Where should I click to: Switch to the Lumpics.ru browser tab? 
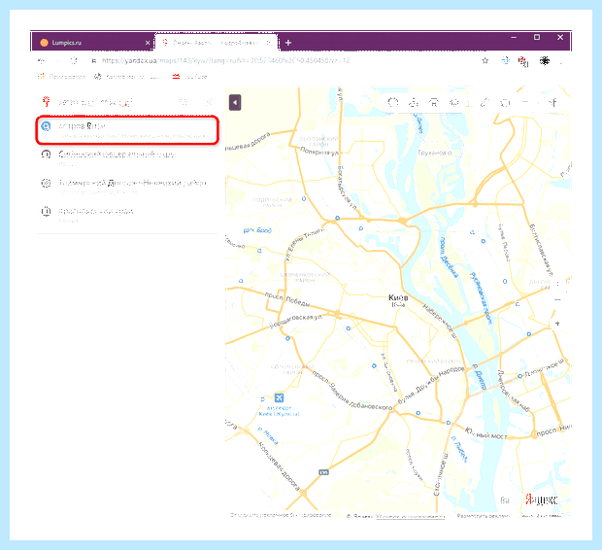click(92, 43)
